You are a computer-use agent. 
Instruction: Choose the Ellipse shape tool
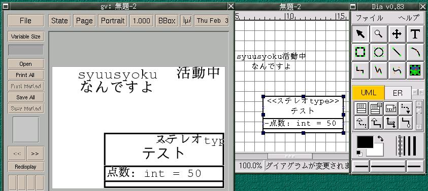pyautogui.click(x=379, y=52)
